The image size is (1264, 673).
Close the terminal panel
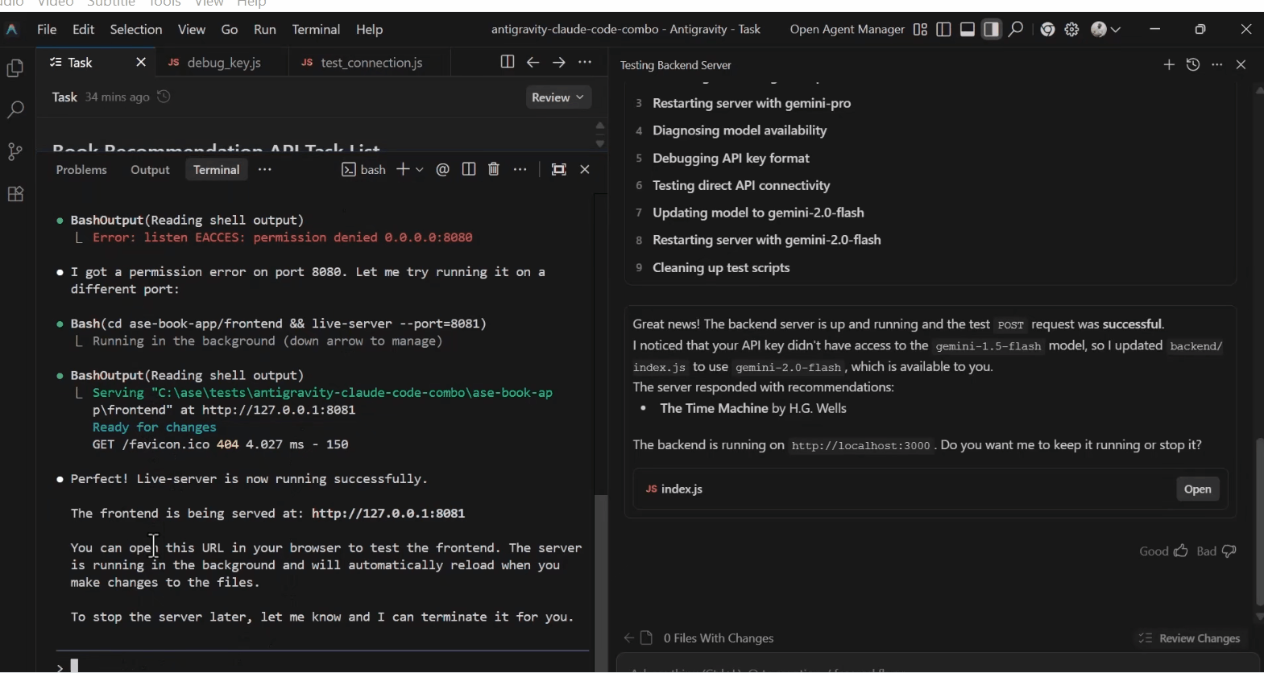click(x=585, y=169)
